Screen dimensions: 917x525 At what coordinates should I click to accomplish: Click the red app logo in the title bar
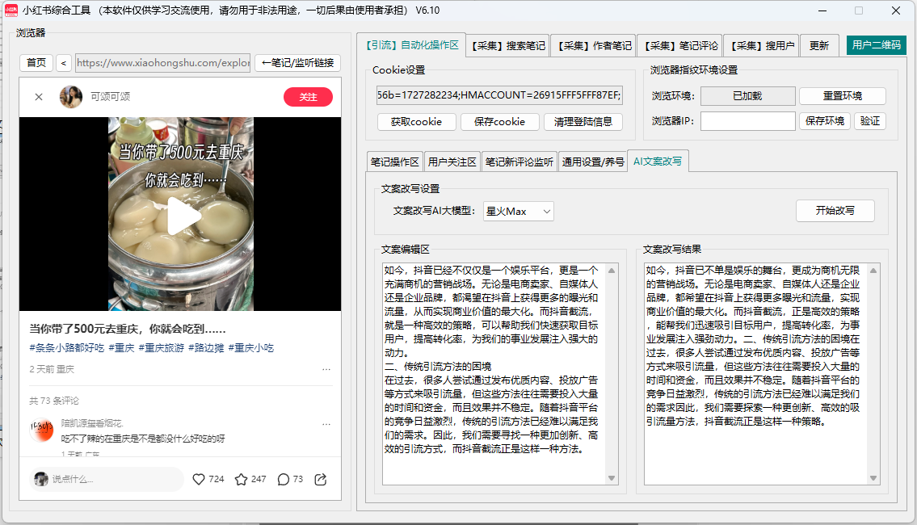11,10
